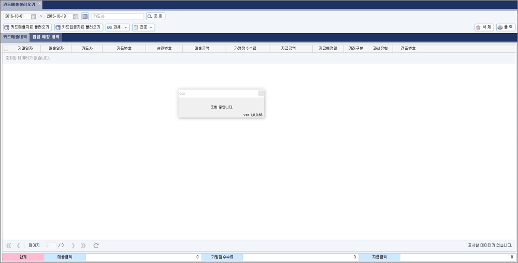518x263 pixels.
Task: Sort by 카드번호 column header
Action: pyautogui.click(x=124, y=49)
